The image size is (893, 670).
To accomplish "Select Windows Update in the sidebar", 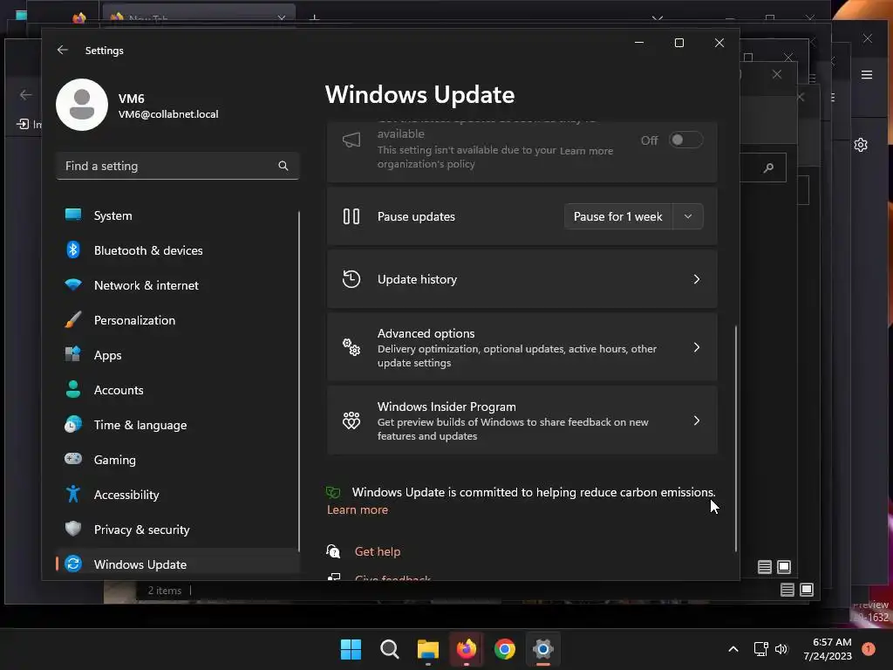I will [x=178, y=564].
